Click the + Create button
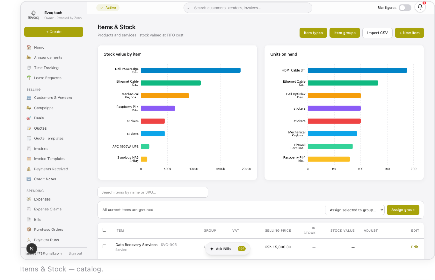Viewport: 435px width, 280px height. click(x=54, y=32)
